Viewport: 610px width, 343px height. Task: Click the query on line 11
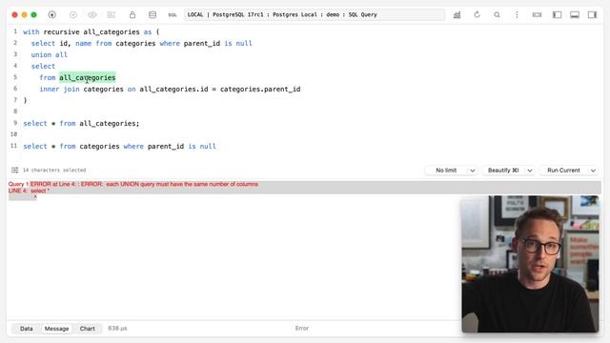click(119, 146)
